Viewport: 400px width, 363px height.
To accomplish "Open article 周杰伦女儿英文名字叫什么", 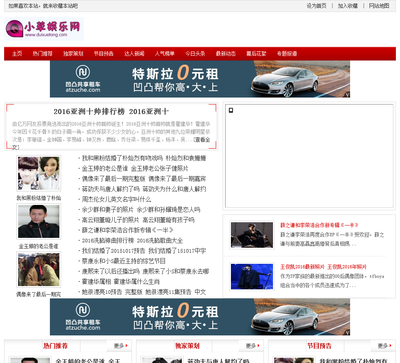I will [x=116, y=199].
